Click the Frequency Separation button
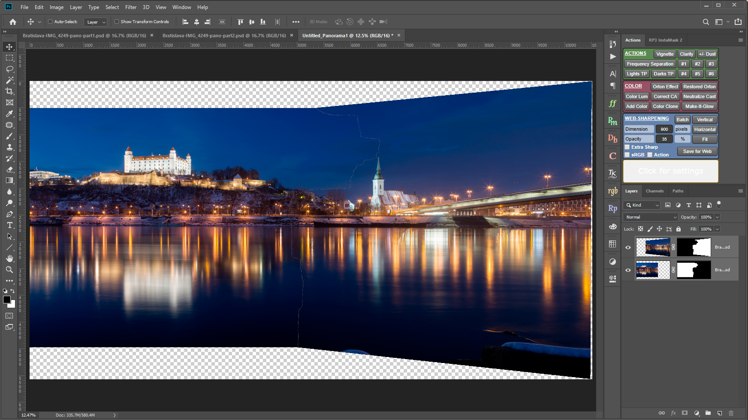748x420 pixels. (650, 64)
